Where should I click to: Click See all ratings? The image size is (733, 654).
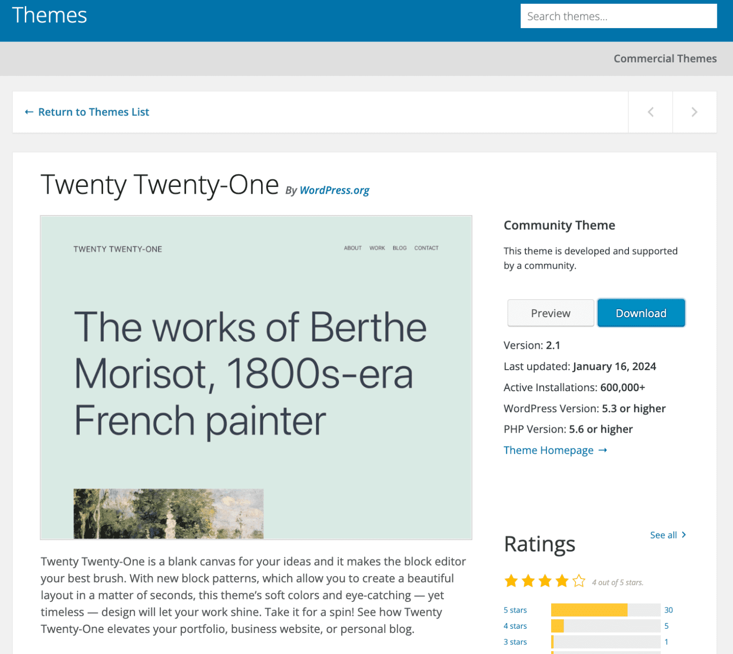663,535
